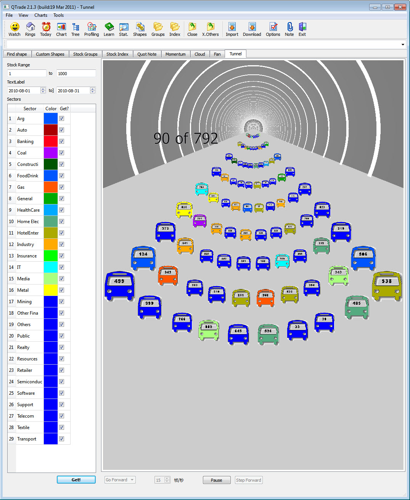Screen dimensions: 410x500
Task: Open the Charts menu
Action: coord(40,15)
